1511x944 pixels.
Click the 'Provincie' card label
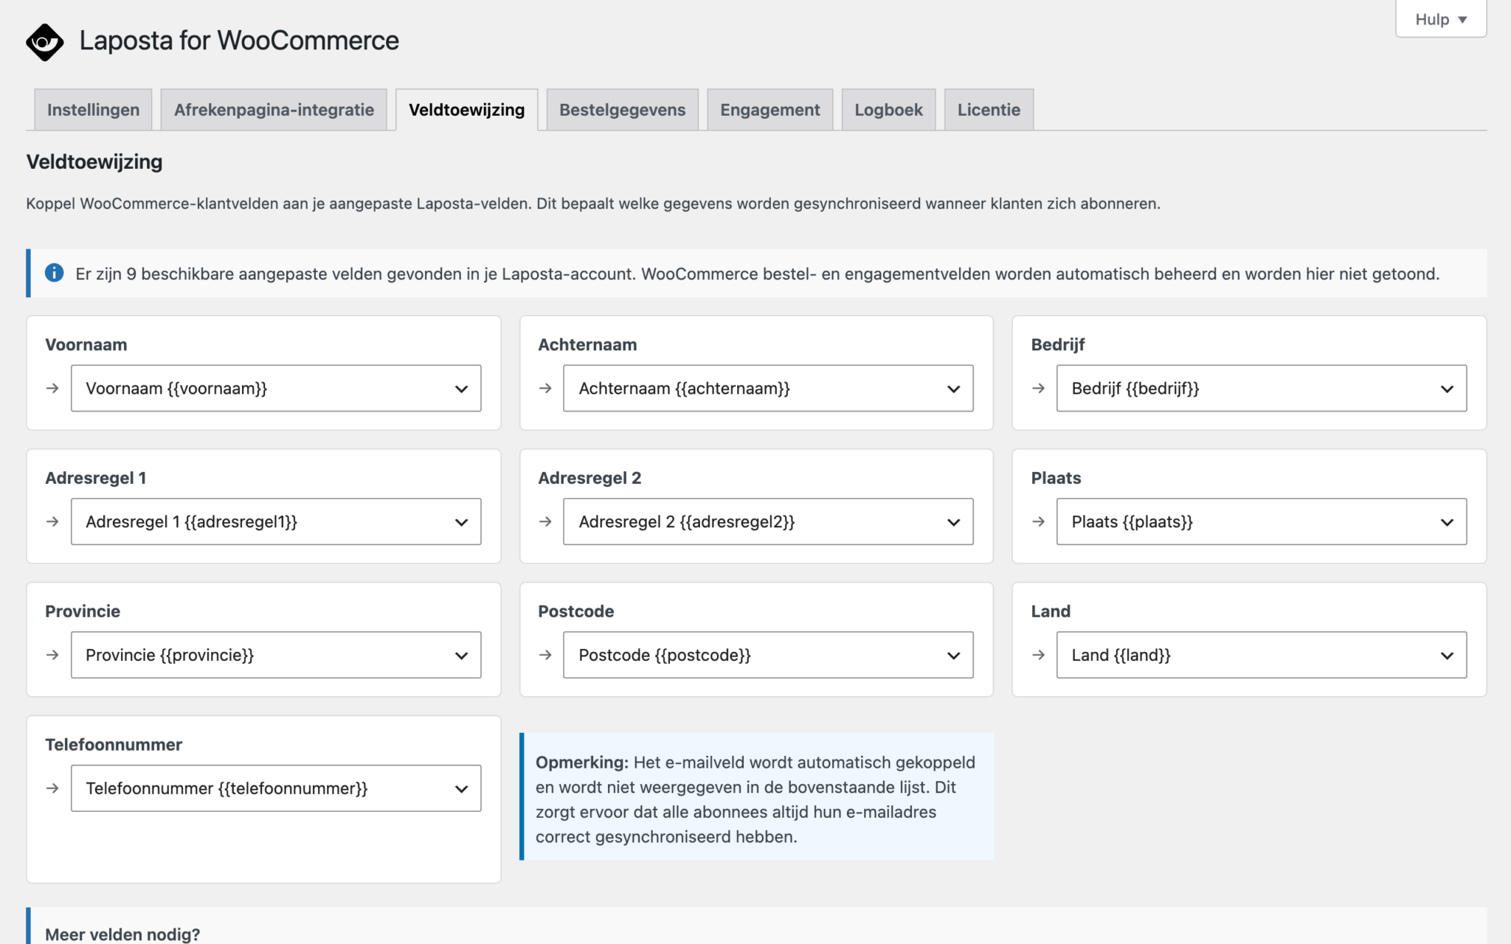point(83,611)
